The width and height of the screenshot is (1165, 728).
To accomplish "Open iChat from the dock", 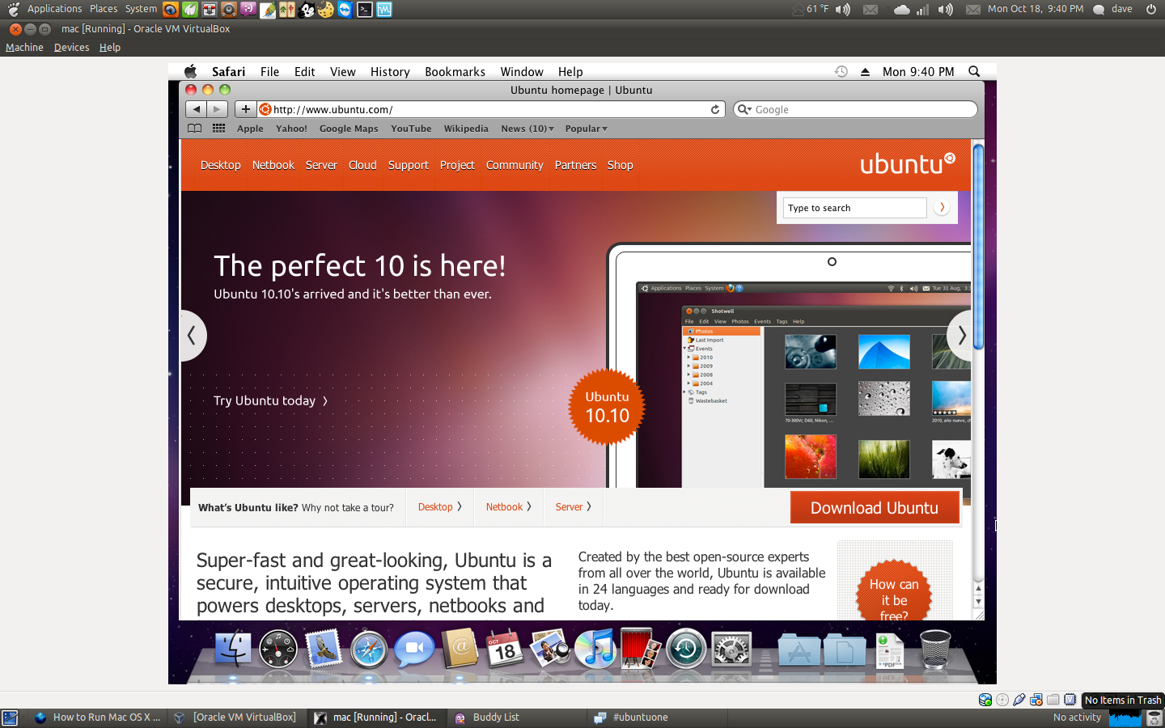I will [x=414, y=650].
